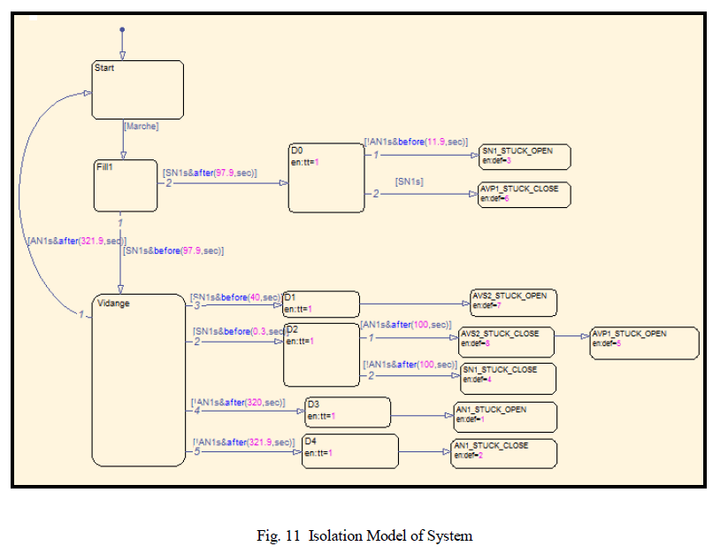Click the Fig. 11 caption text
This screenshot has width=728, height=554.
pyautogui.click(x=364, y=535)
